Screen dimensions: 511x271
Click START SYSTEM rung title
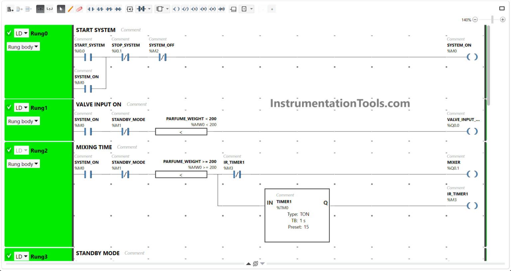[x=96, y=30]
